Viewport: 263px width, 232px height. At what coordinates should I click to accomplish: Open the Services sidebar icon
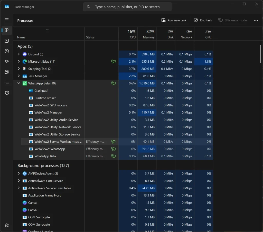tap(7, 93)
